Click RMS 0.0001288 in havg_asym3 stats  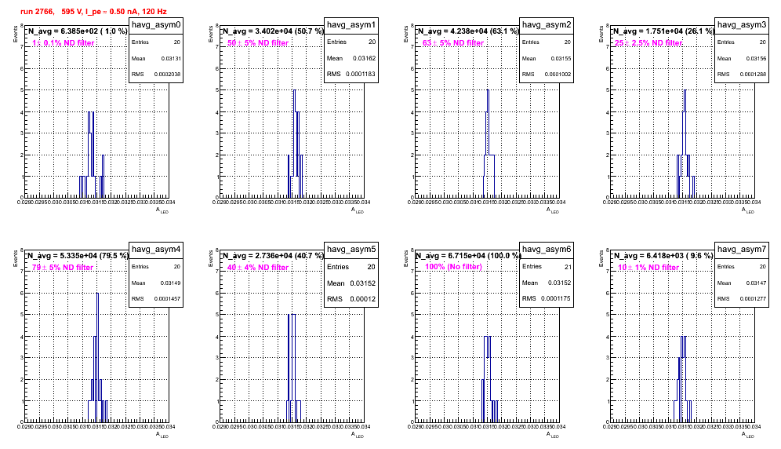[x=742, y=74]
